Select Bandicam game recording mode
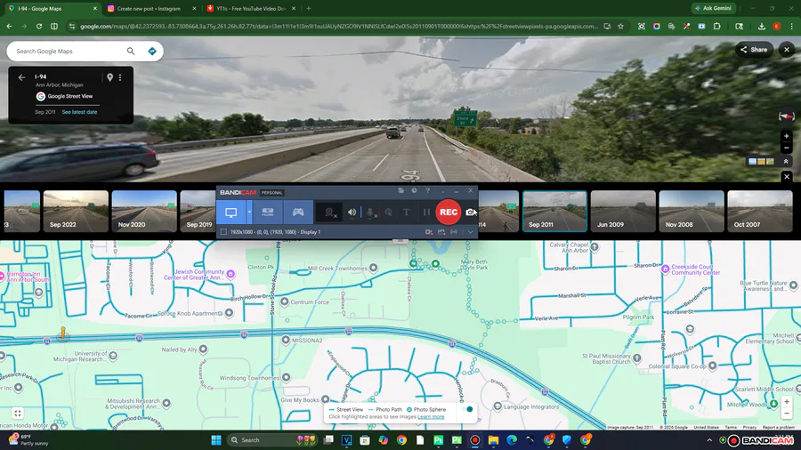The width and height of the screenshot is (801, 450). point(298,213)
